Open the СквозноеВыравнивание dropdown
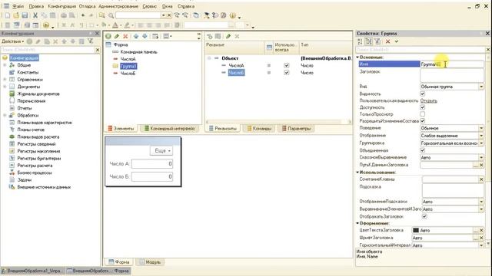This screenshot has width=492, height=276. [481, 158]
